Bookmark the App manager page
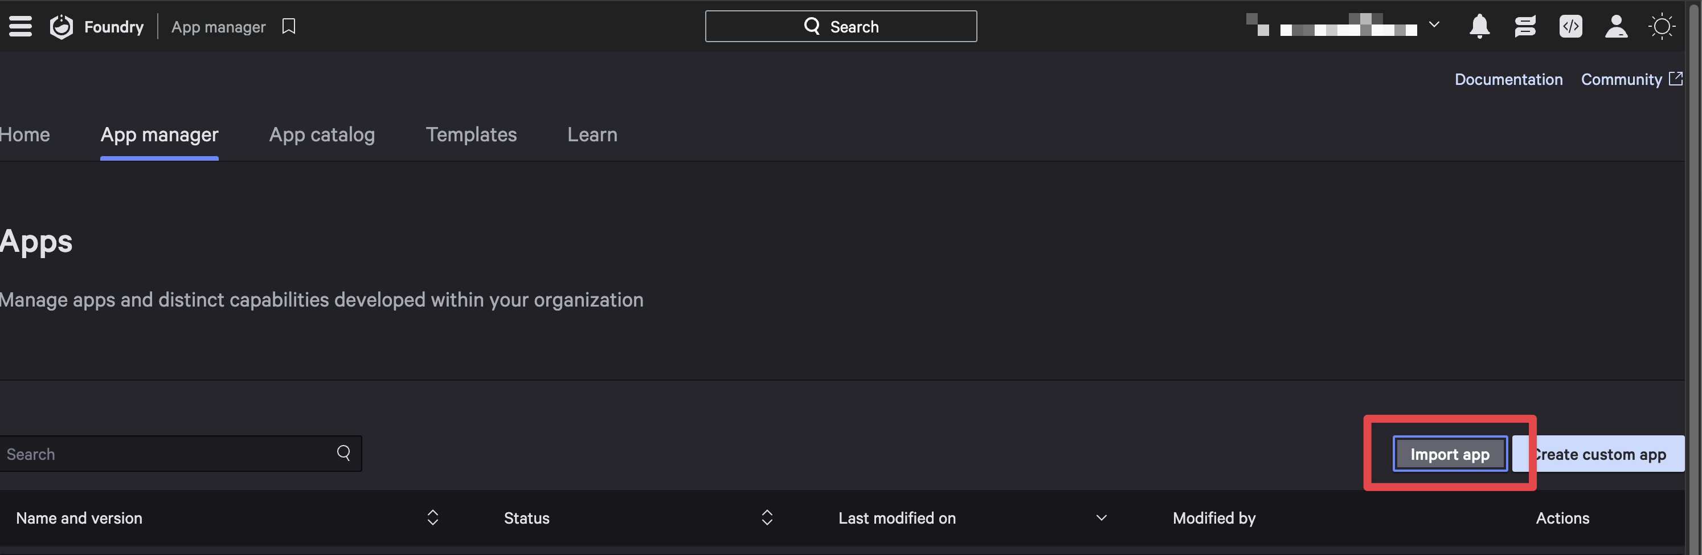 coord(289,26)
